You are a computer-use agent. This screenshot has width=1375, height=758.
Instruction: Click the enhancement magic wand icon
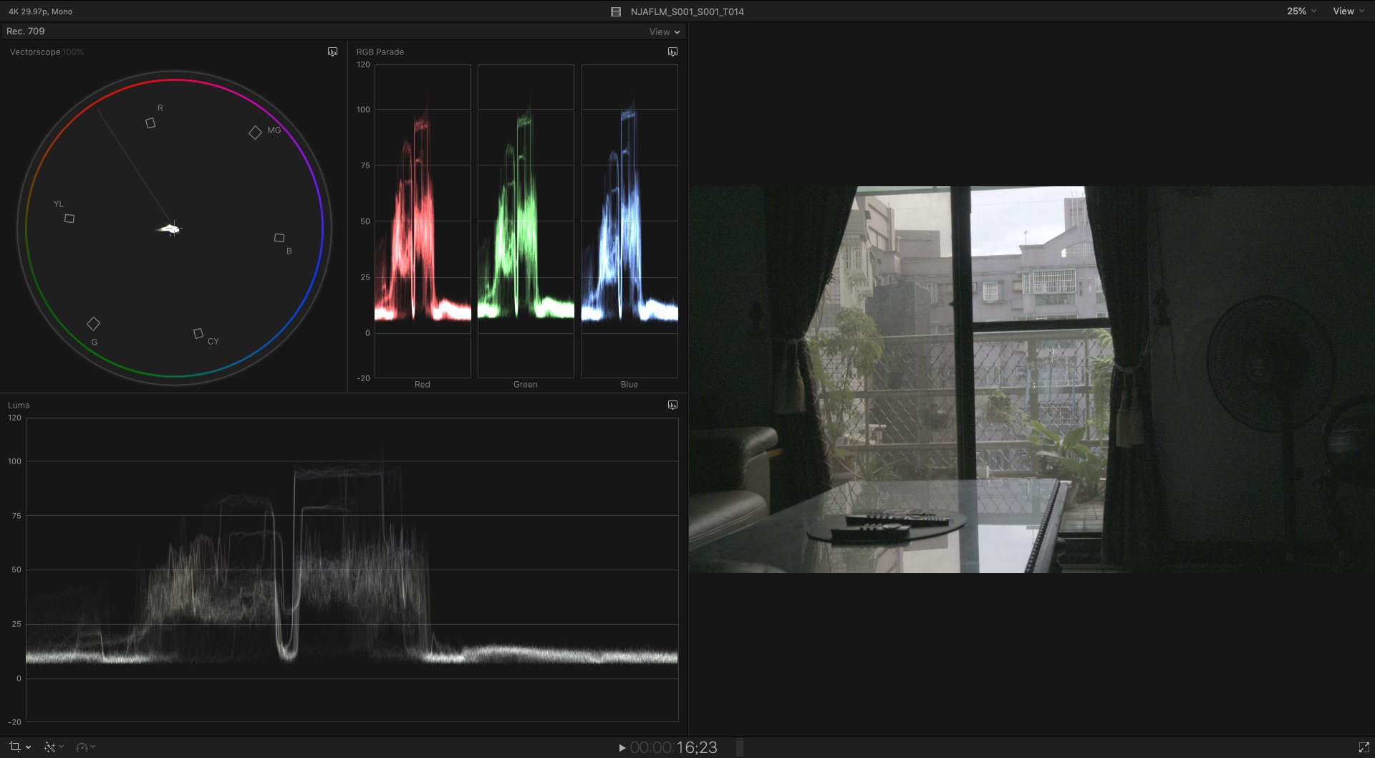49,747
